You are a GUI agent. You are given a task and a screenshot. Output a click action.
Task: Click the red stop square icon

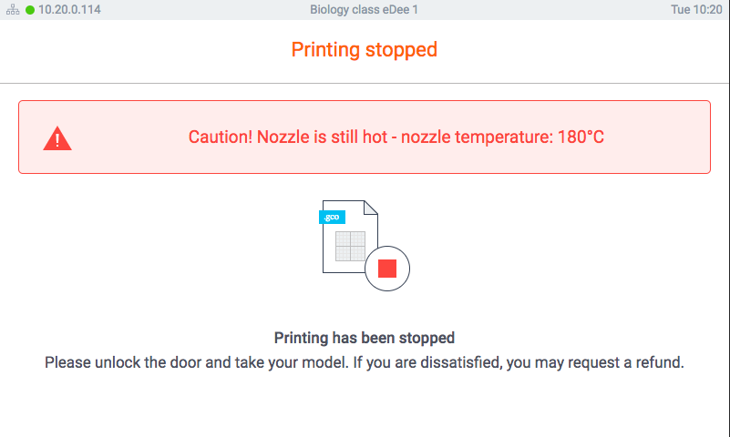click(x=387, y=269)
